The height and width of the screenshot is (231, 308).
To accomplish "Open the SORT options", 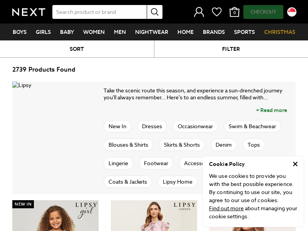I will coord(77,49).
